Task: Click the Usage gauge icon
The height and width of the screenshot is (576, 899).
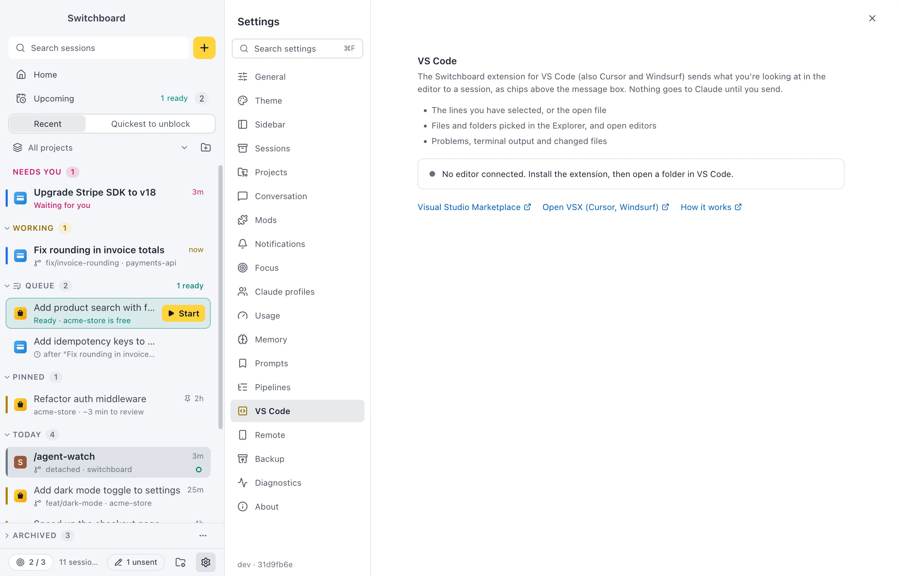Action: (243, 316)
